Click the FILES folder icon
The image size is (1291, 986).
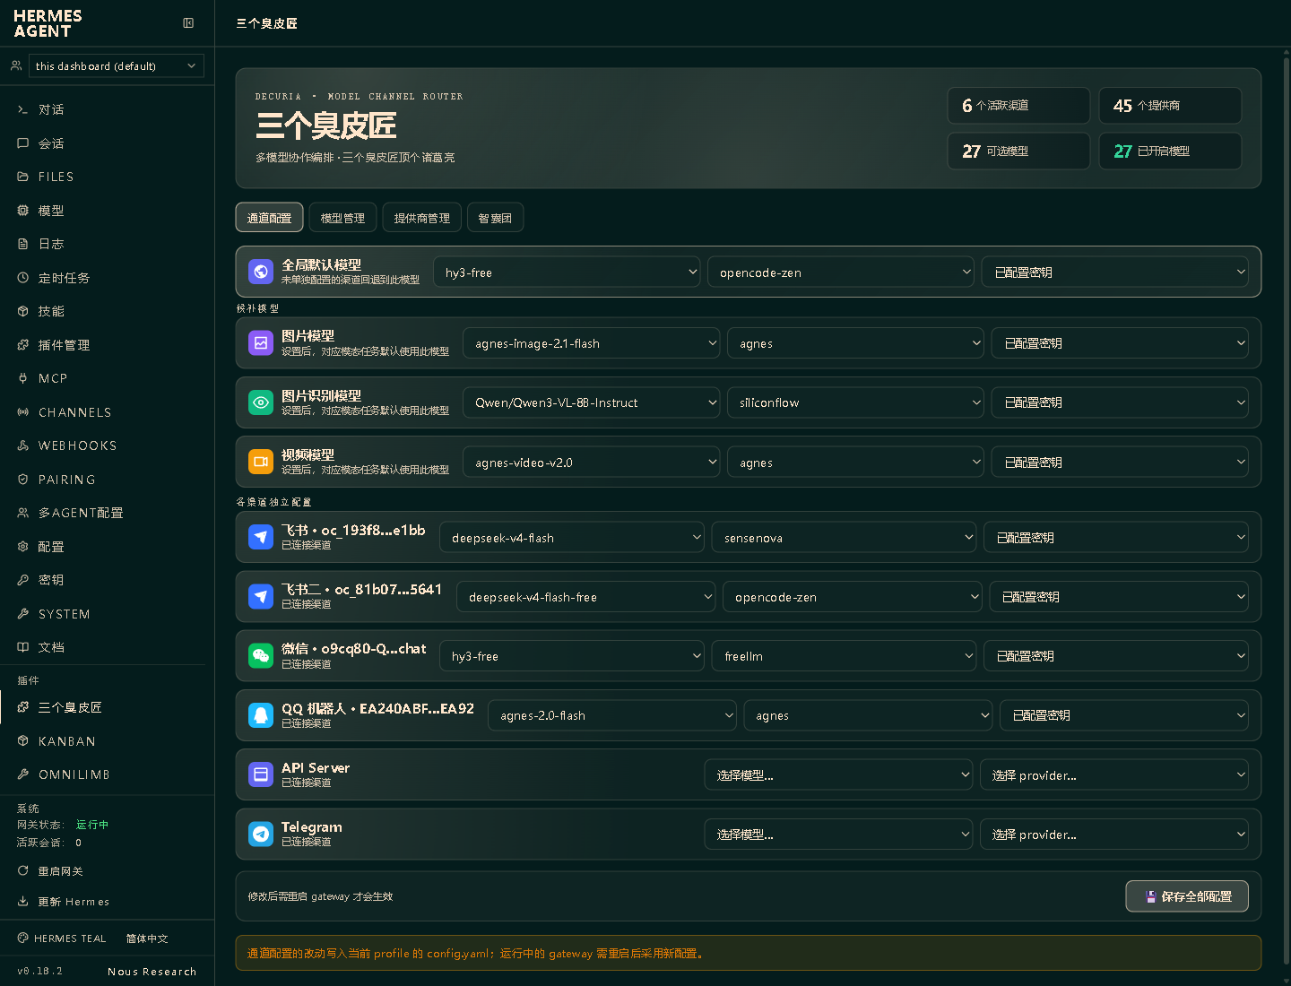pyautogui.click(x=22, y=177)
